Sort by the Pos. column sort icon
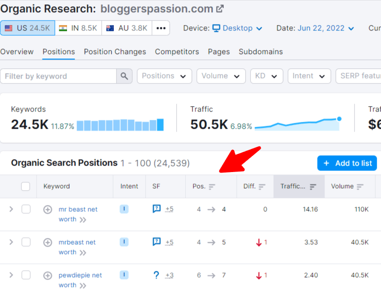 (x=212, y=186)
